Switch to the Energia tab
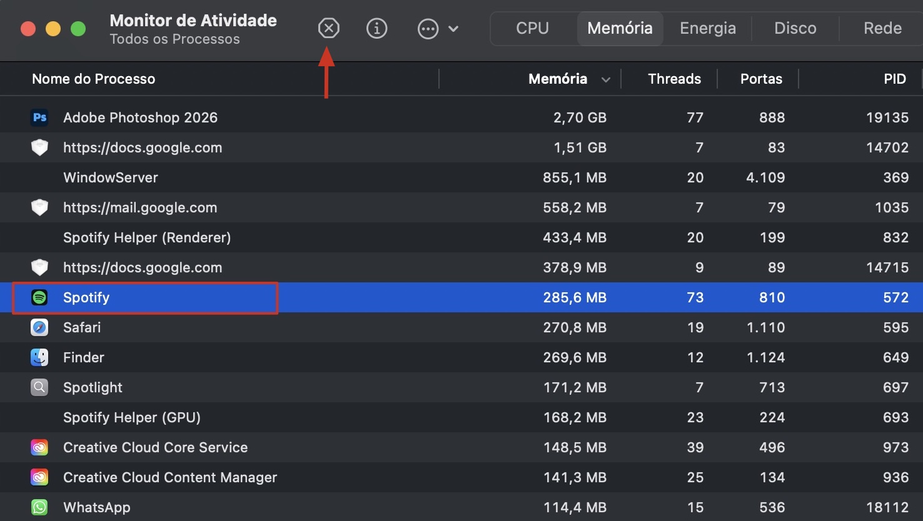923x521 pixels. point(707,28)
